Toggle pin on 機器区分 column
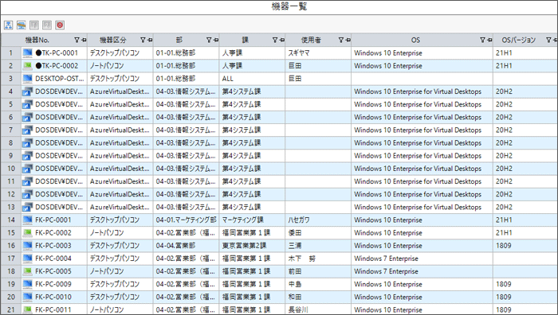The height and width of the screenshot is (315, 558). tap(150, 40)
